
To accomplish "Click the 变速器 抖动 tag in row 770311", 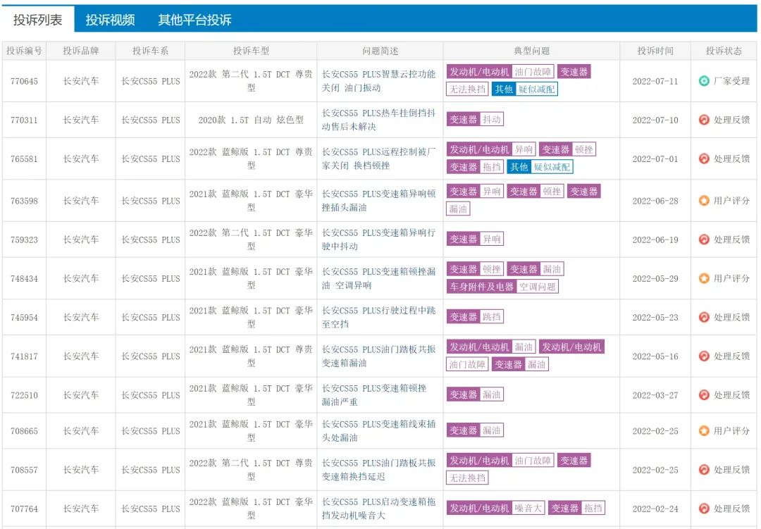I will (475, 119).
